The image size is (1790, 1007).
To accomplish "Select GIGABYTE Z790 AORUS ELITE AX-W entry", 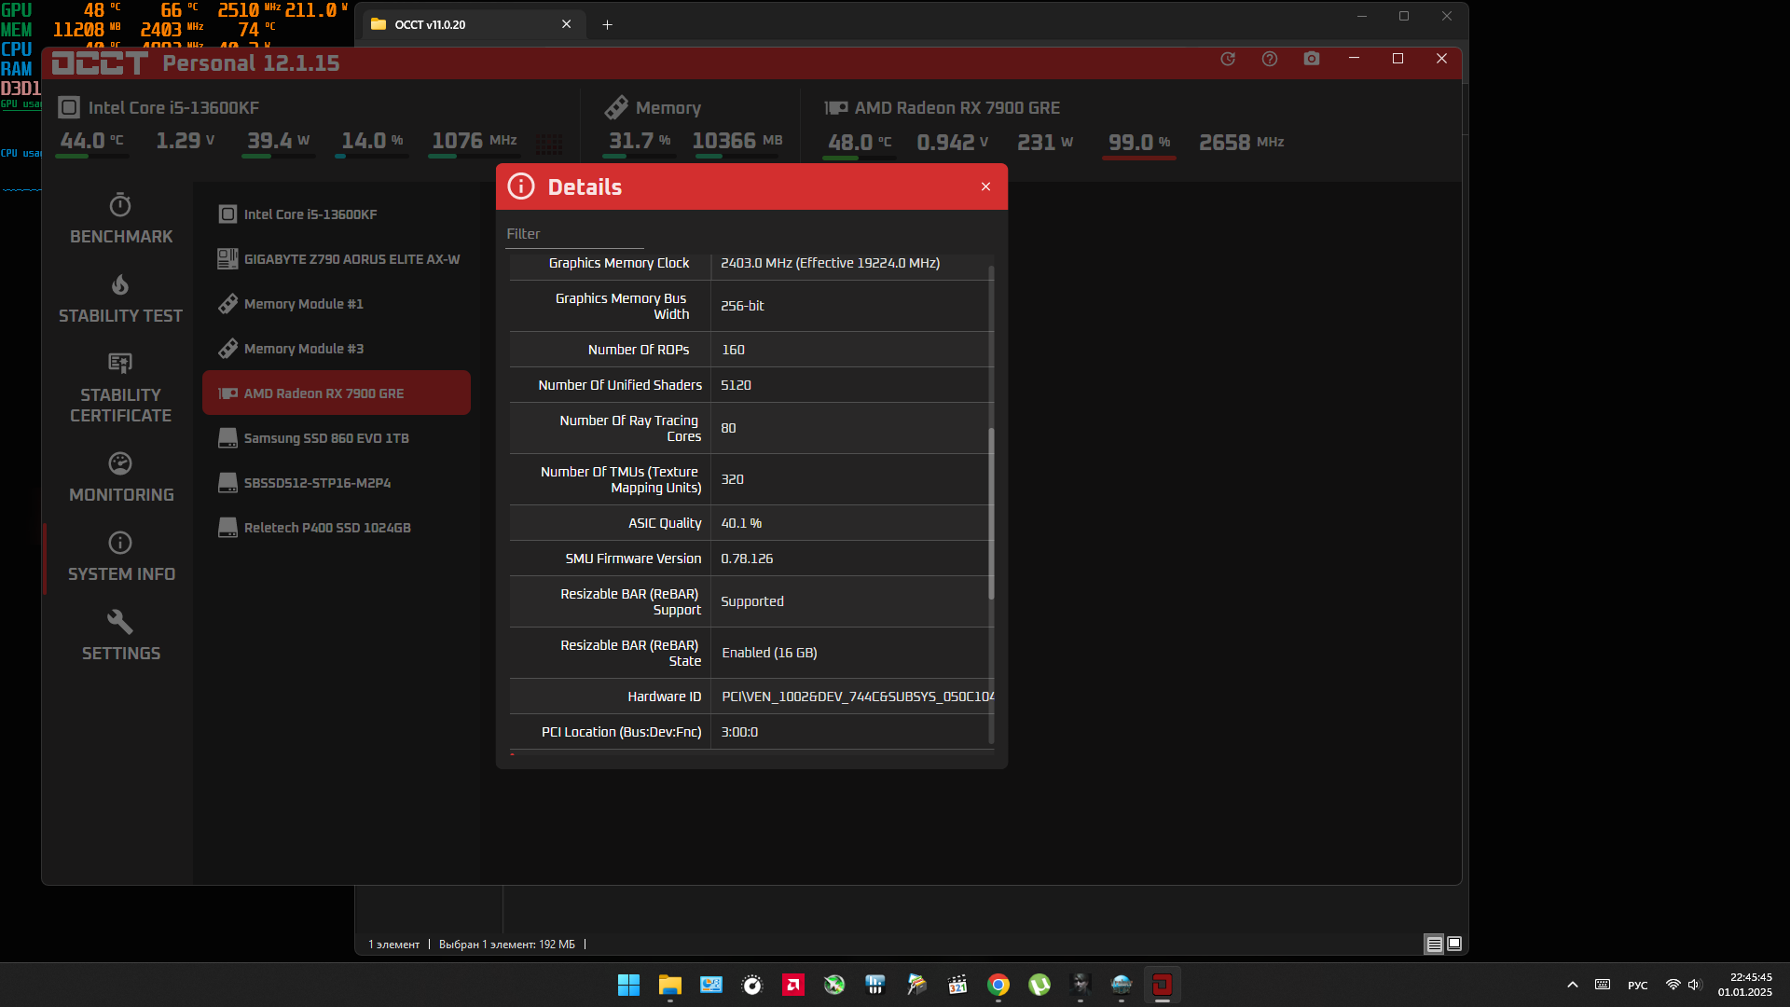I will point(351,259).
